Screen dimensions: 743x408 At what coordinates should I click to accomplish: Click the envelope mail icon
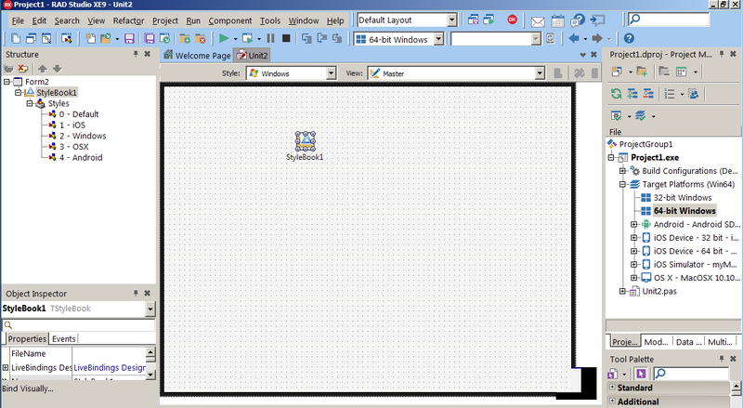538,21
